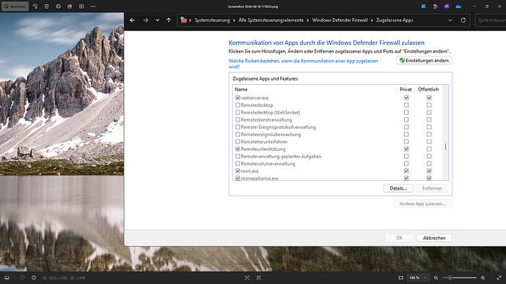Click the OK button
Image resolution: width=506 pixels, height=284 pixels.
pos(399,238)
